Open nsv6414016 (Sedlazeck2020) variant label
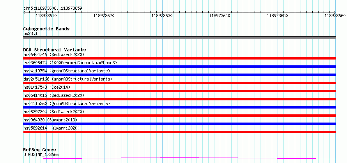 click(54, 95)
